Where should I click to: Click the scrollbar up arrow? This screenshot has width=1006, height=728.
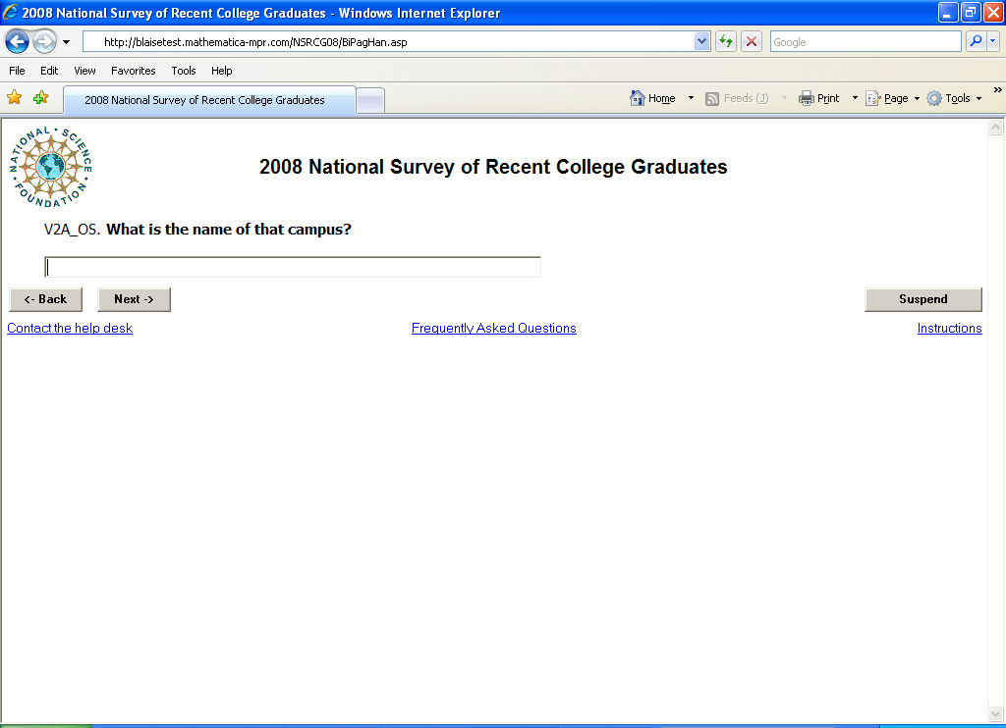pyautogui.click(x=996, y=128)
